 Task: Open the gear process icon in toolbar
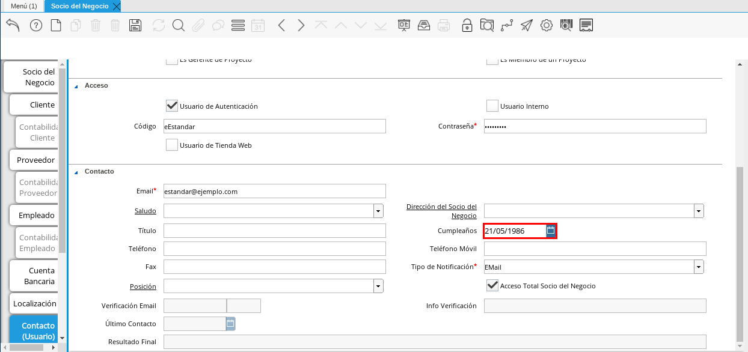(546, 25)
